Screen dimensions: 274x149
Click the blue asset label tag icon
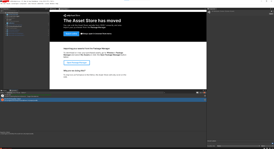tap(272, 143)
